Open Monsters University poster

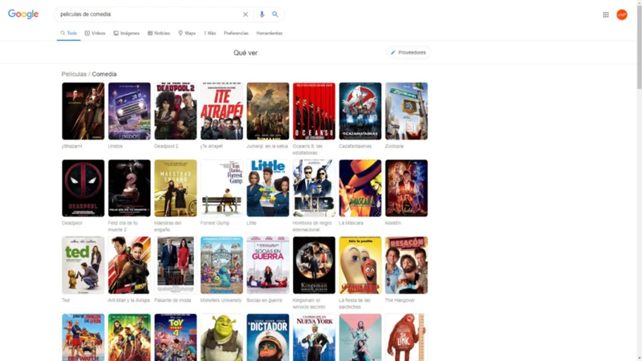tap(221, 266)
